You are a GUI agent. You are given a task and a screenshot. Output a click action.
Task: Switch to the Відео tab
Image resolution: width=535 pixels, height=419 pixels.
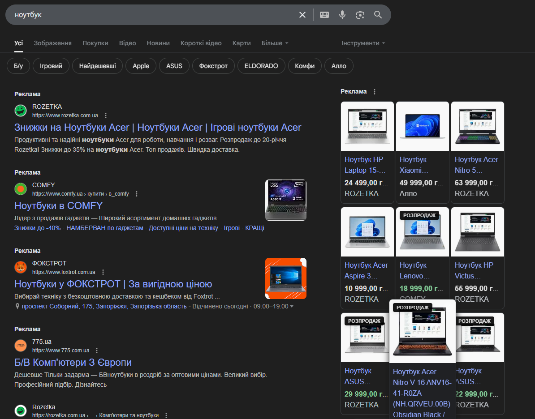pos(128,43)
